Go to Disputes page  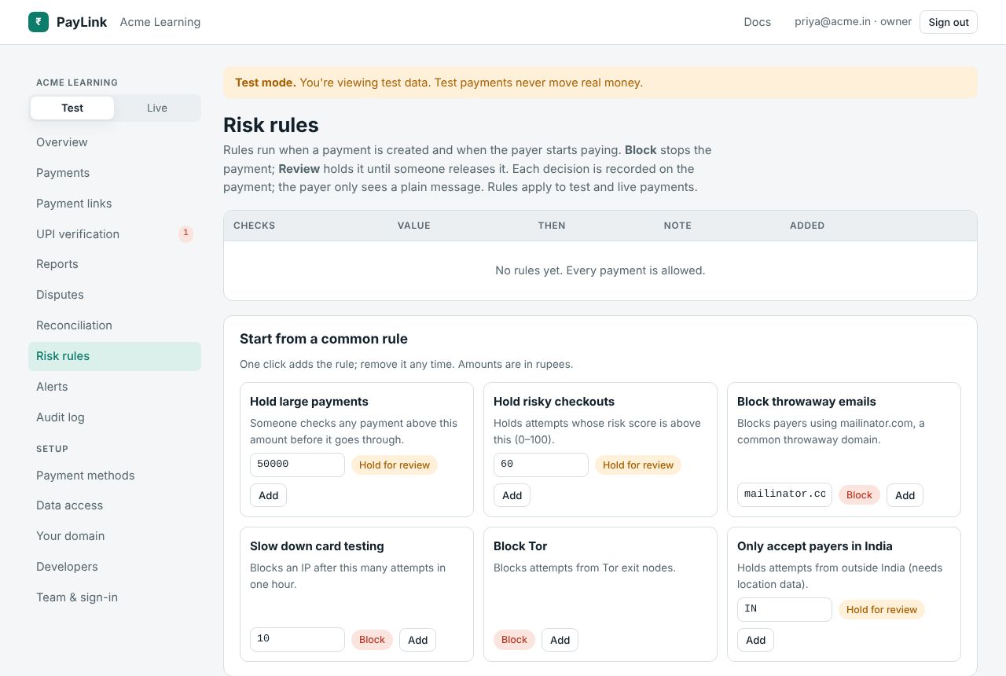click(115, 295)
